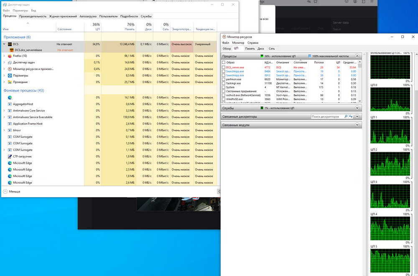Click the Antimalware Core Service icon
This screenshot has height=276, width=418.
point(10,111)
